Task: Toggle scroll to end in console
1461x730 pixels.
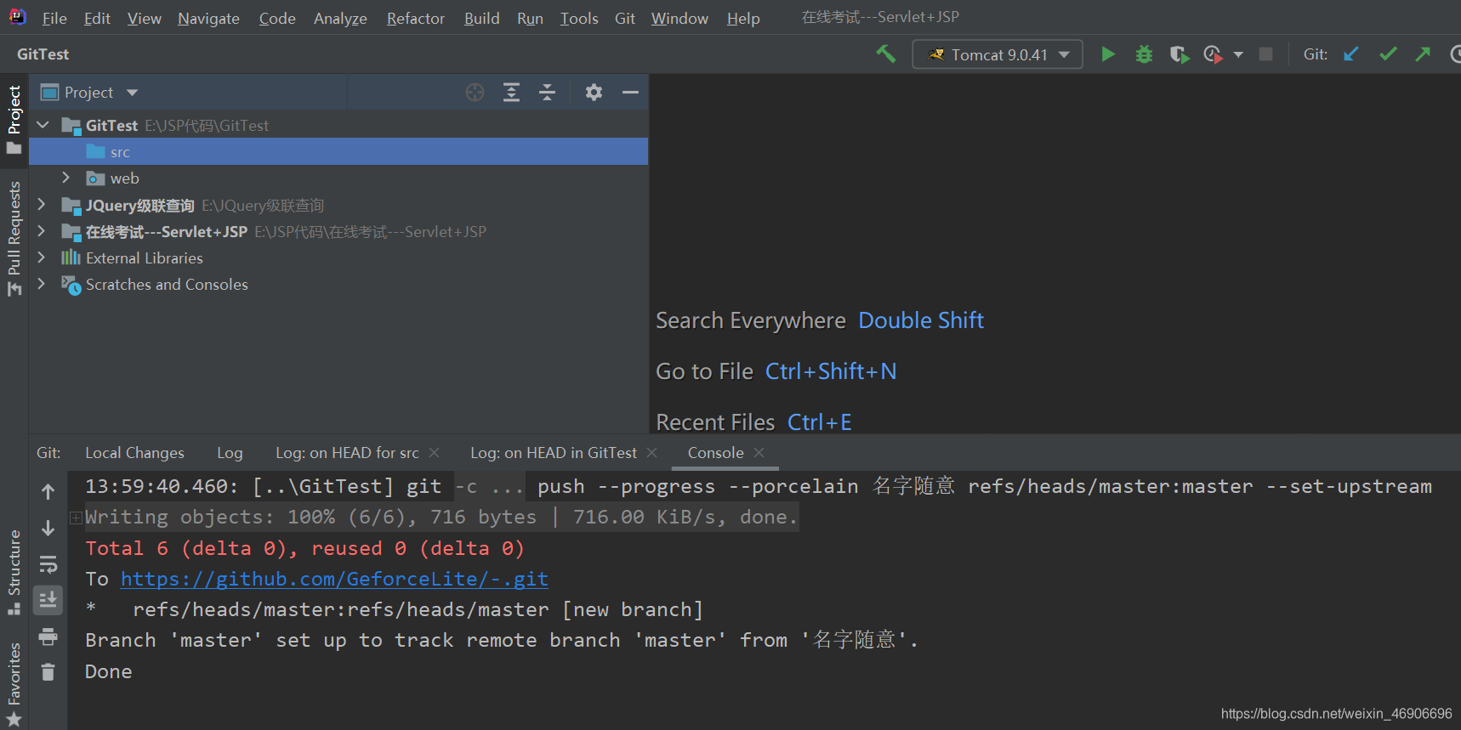Action: pos(48,600)
